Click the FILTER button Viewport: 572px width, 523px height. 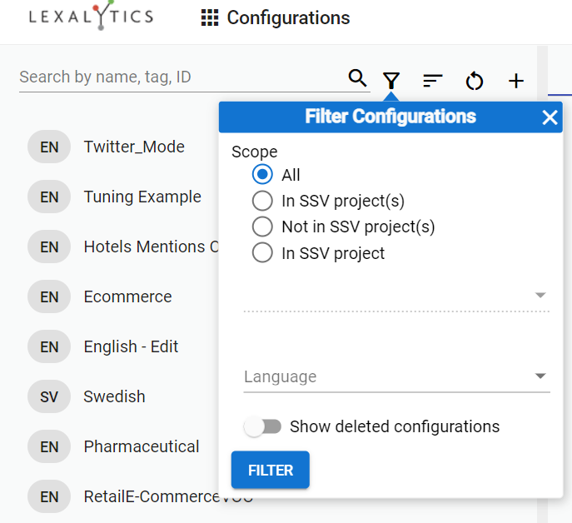click(271, 470)
